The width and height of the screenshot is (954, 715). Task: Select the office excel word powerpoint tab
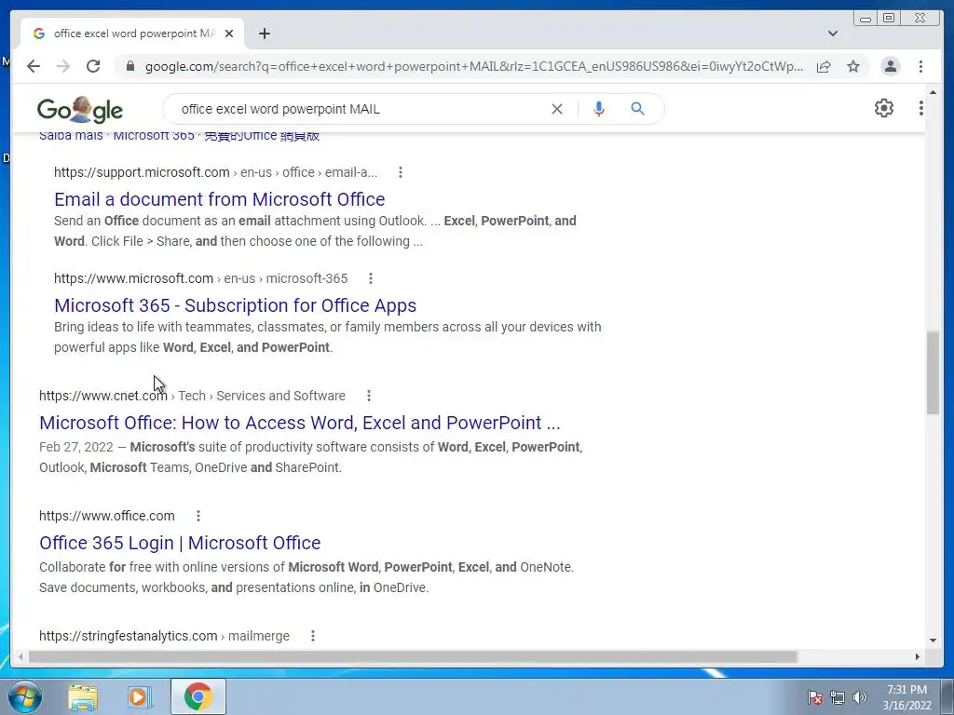[x=134, y=34]
